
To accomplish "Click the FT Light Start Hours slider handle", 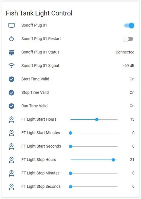I will point(97,119).
